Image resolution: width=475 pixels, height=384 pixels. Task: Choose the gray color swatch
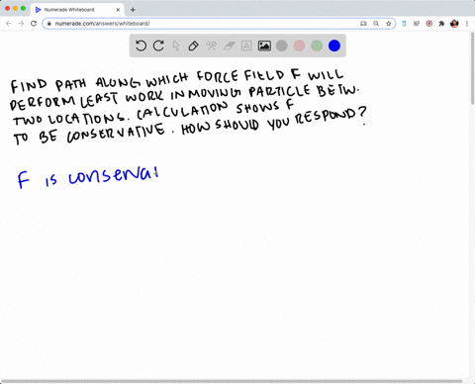tap(281, 46)
